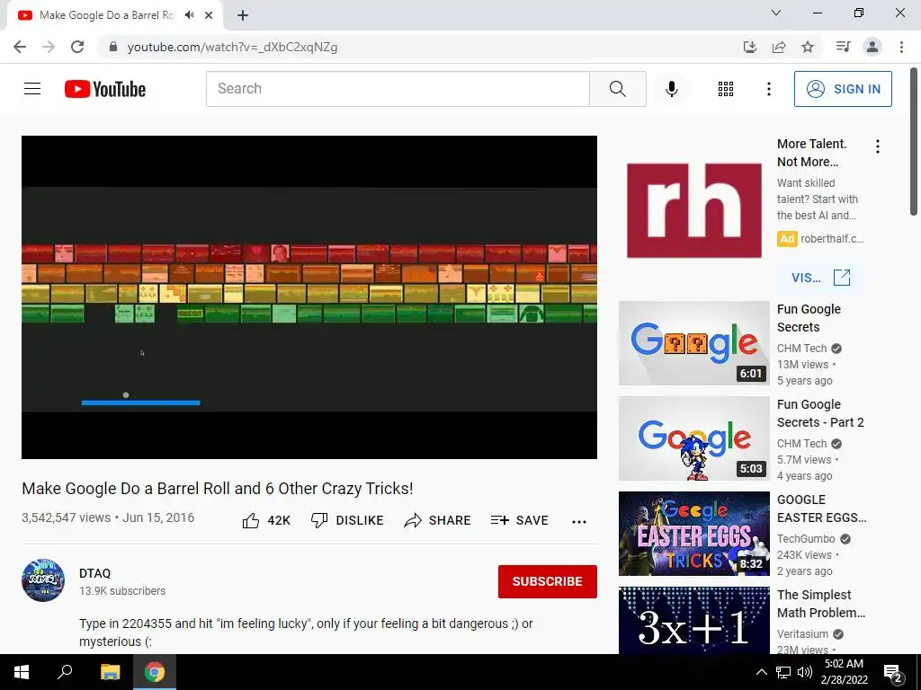Like the video with thumbs up
The width and height of the screenshot is (921, 690).
point(266,520)
